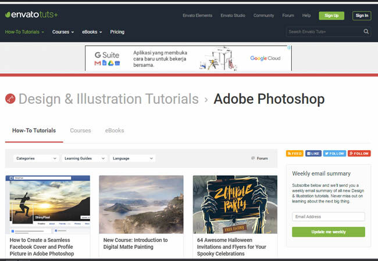Switch to the Courses tab

click(x=80, y=130)
